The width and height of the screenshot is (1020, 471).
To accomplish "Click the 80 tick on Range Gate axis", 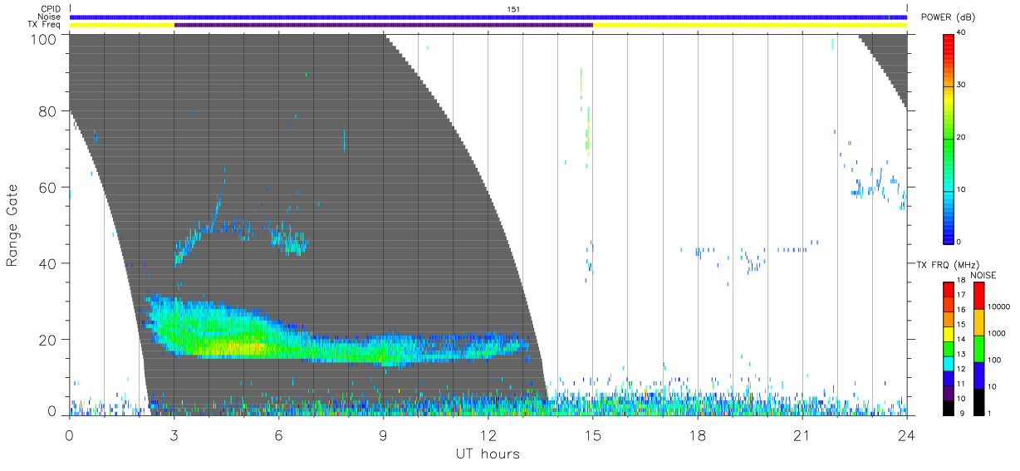I will [49, 110].
